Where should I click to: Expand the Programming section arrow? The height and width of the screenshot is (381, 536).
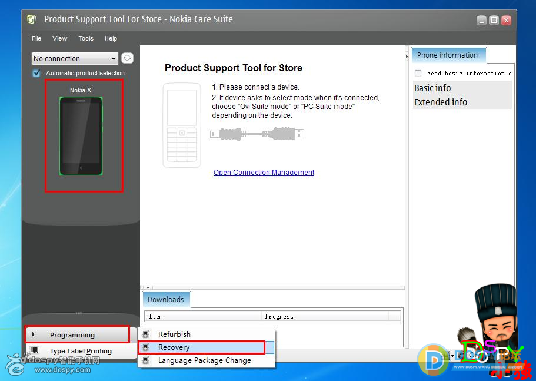(33, 334)
